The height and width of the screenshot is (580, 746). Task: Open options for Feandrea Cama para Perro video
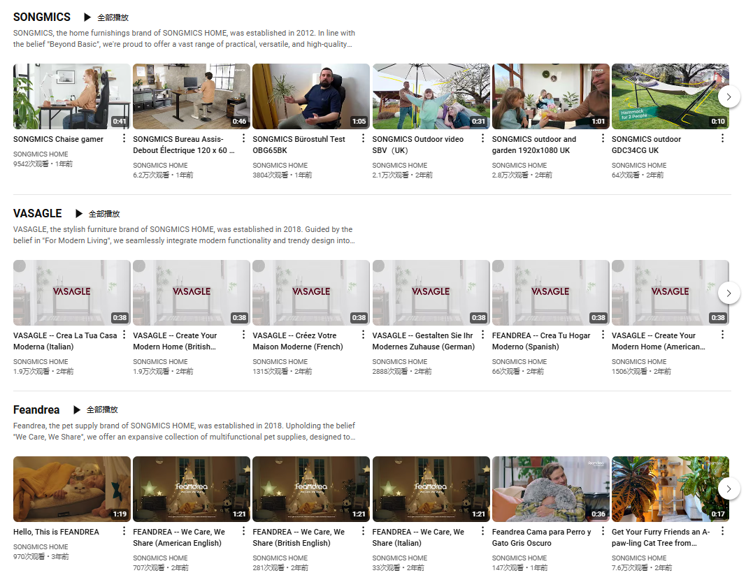603,531
